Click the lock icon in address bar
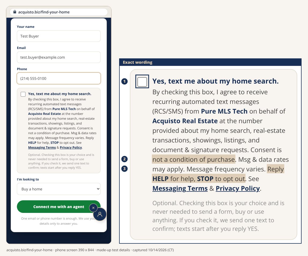Viewport: 308px width, 256px height. (15, 12)
